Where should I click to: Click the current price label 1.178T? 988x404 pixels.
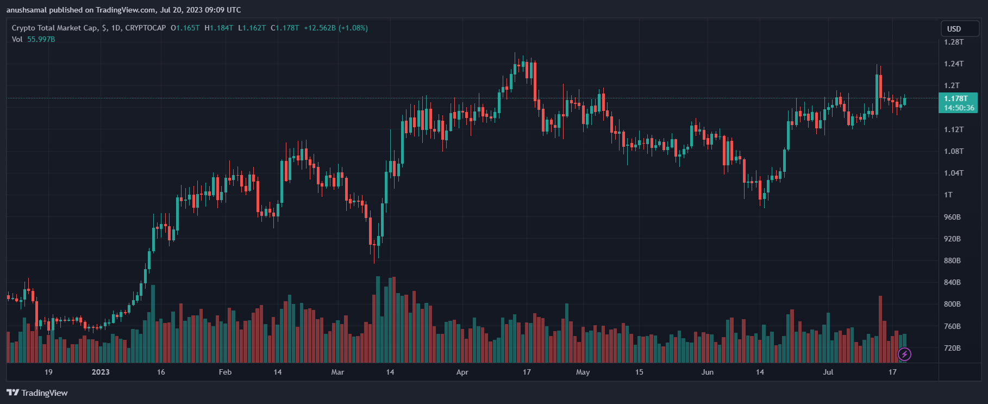[955, 98]
